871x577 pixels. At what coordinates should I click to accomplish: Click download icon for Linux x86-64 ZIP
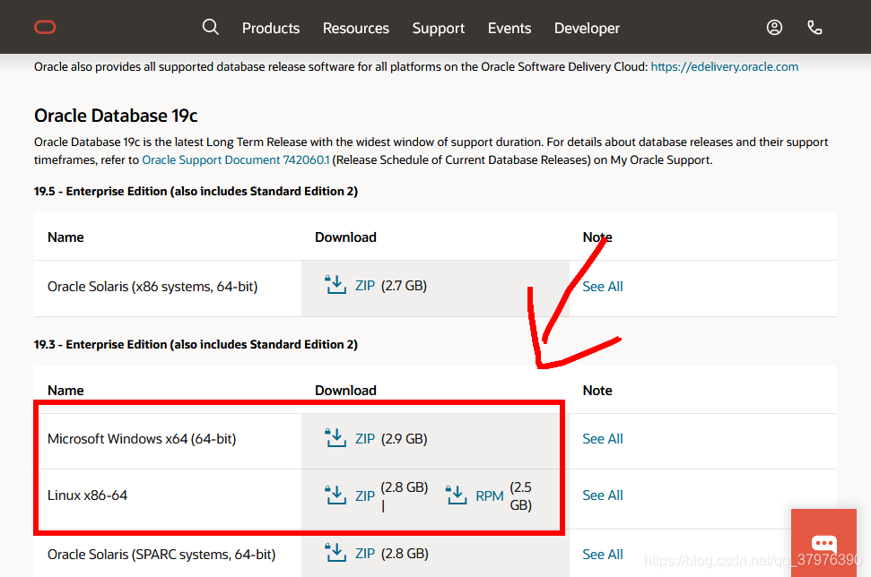[x=335, y=495]
